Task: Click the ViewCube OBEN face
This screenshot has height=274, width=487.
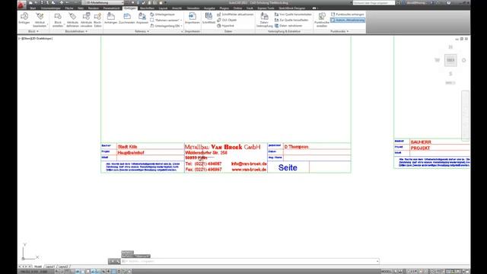Action: click(x=450, y=60)
